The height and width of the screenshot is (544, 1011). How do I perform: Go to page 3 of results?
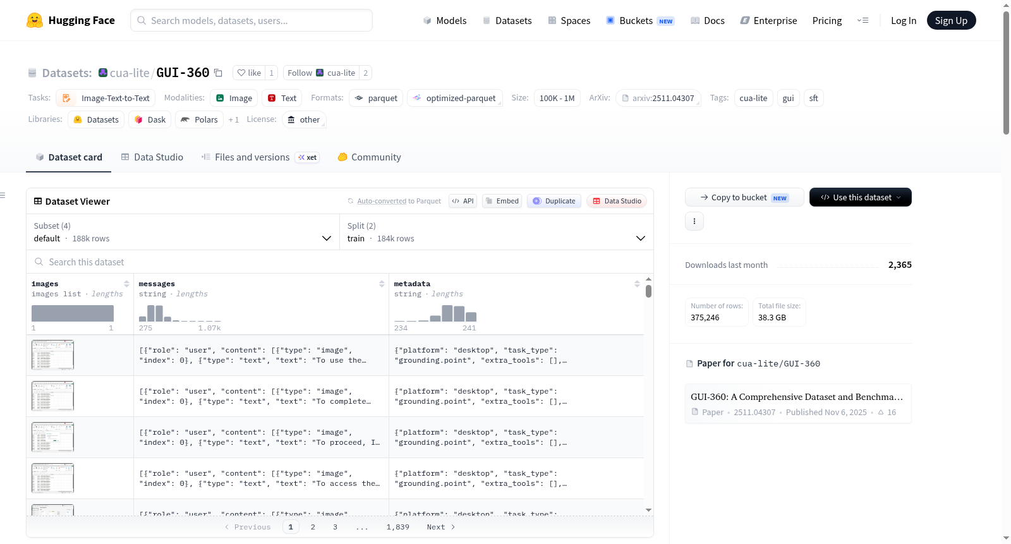[x=335, y=527]
